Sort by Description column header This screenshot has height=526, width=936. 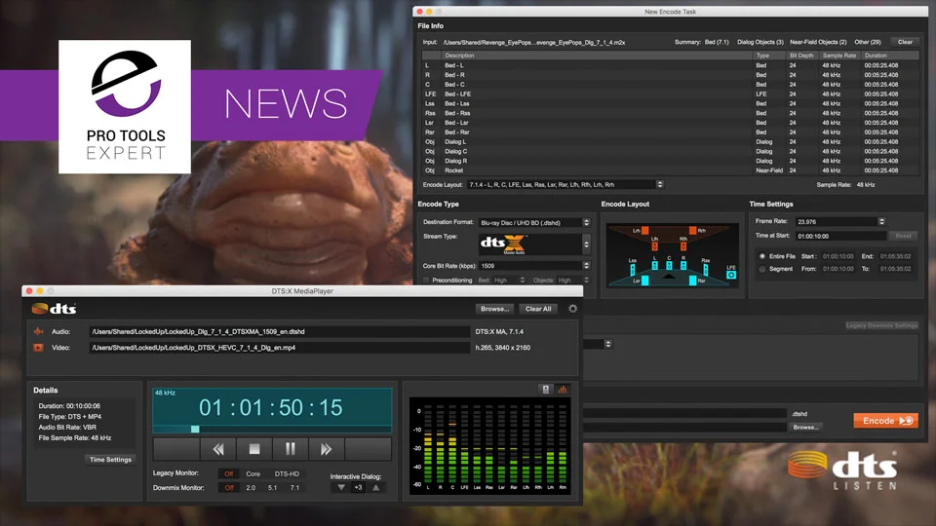point(597,56)
